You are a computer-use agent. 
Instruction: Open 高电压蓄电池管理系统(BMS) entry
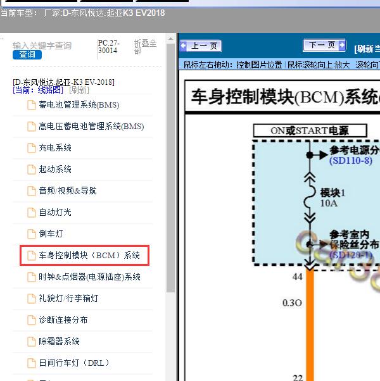91,127
